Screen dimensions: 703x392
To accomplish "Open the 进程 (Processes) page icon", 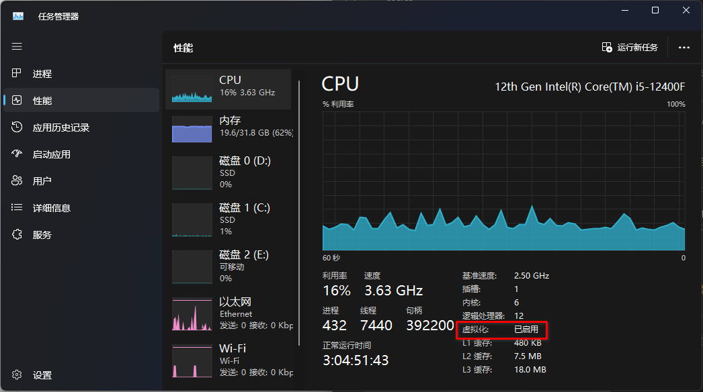I will (17, 74).
